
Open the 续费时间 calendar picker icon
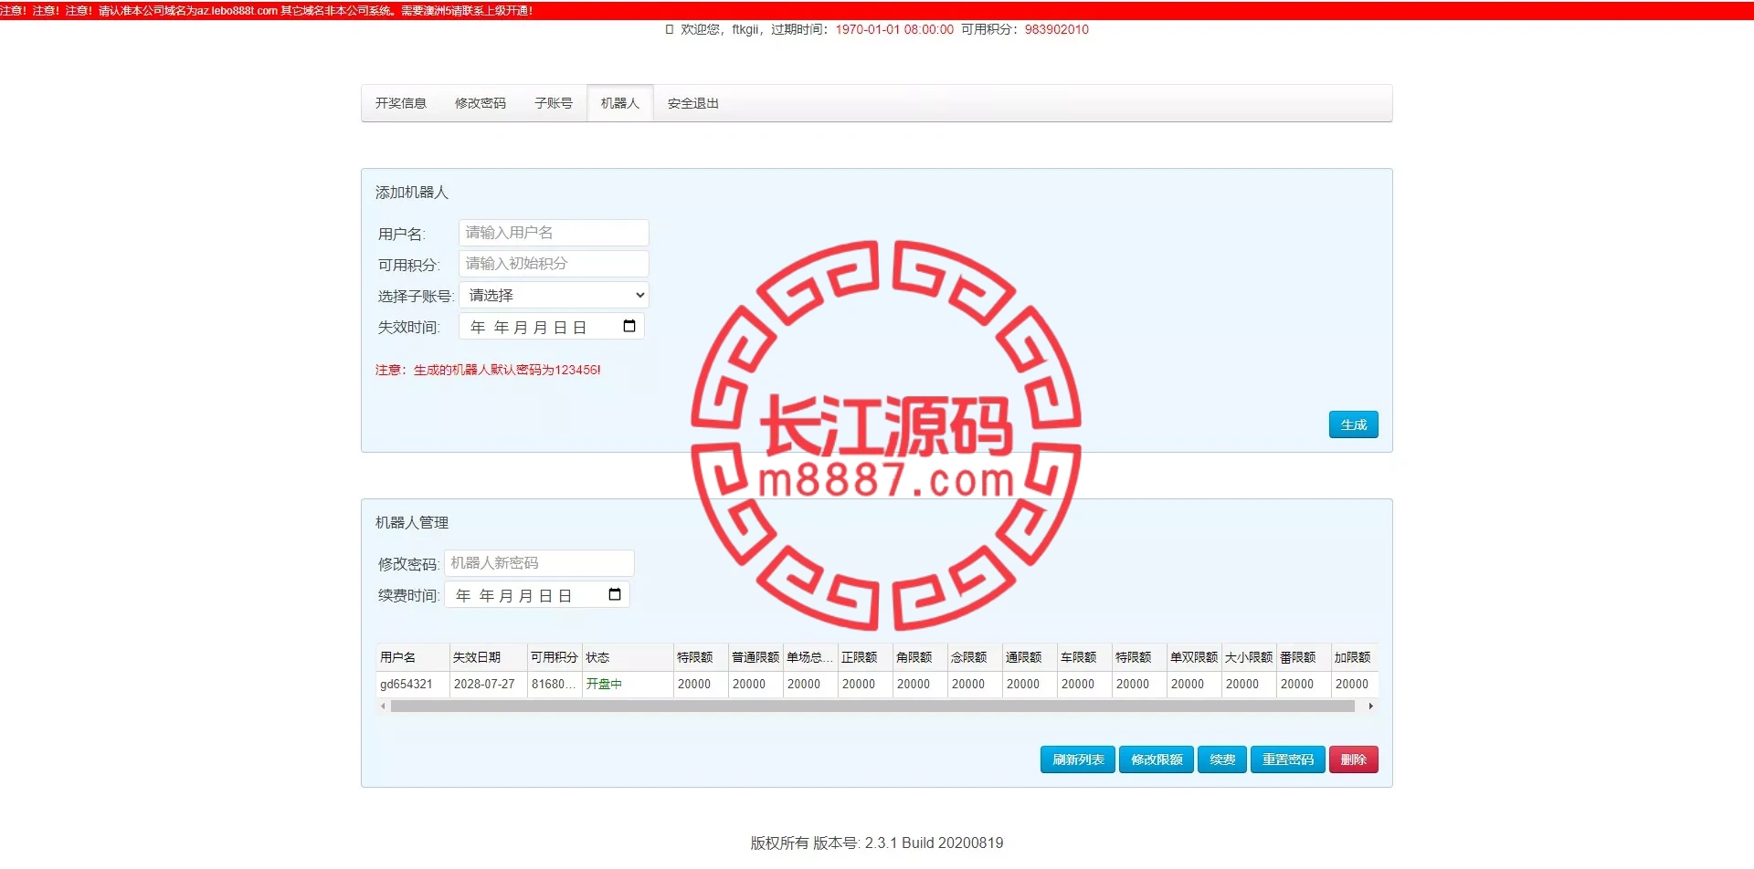pyautogui.click(x=615, y=594)
